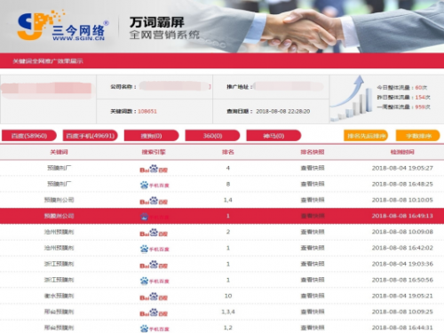Click Baidu logo in the 10:09:25 row
The image size is (444, 333).
tap(154, 313)
